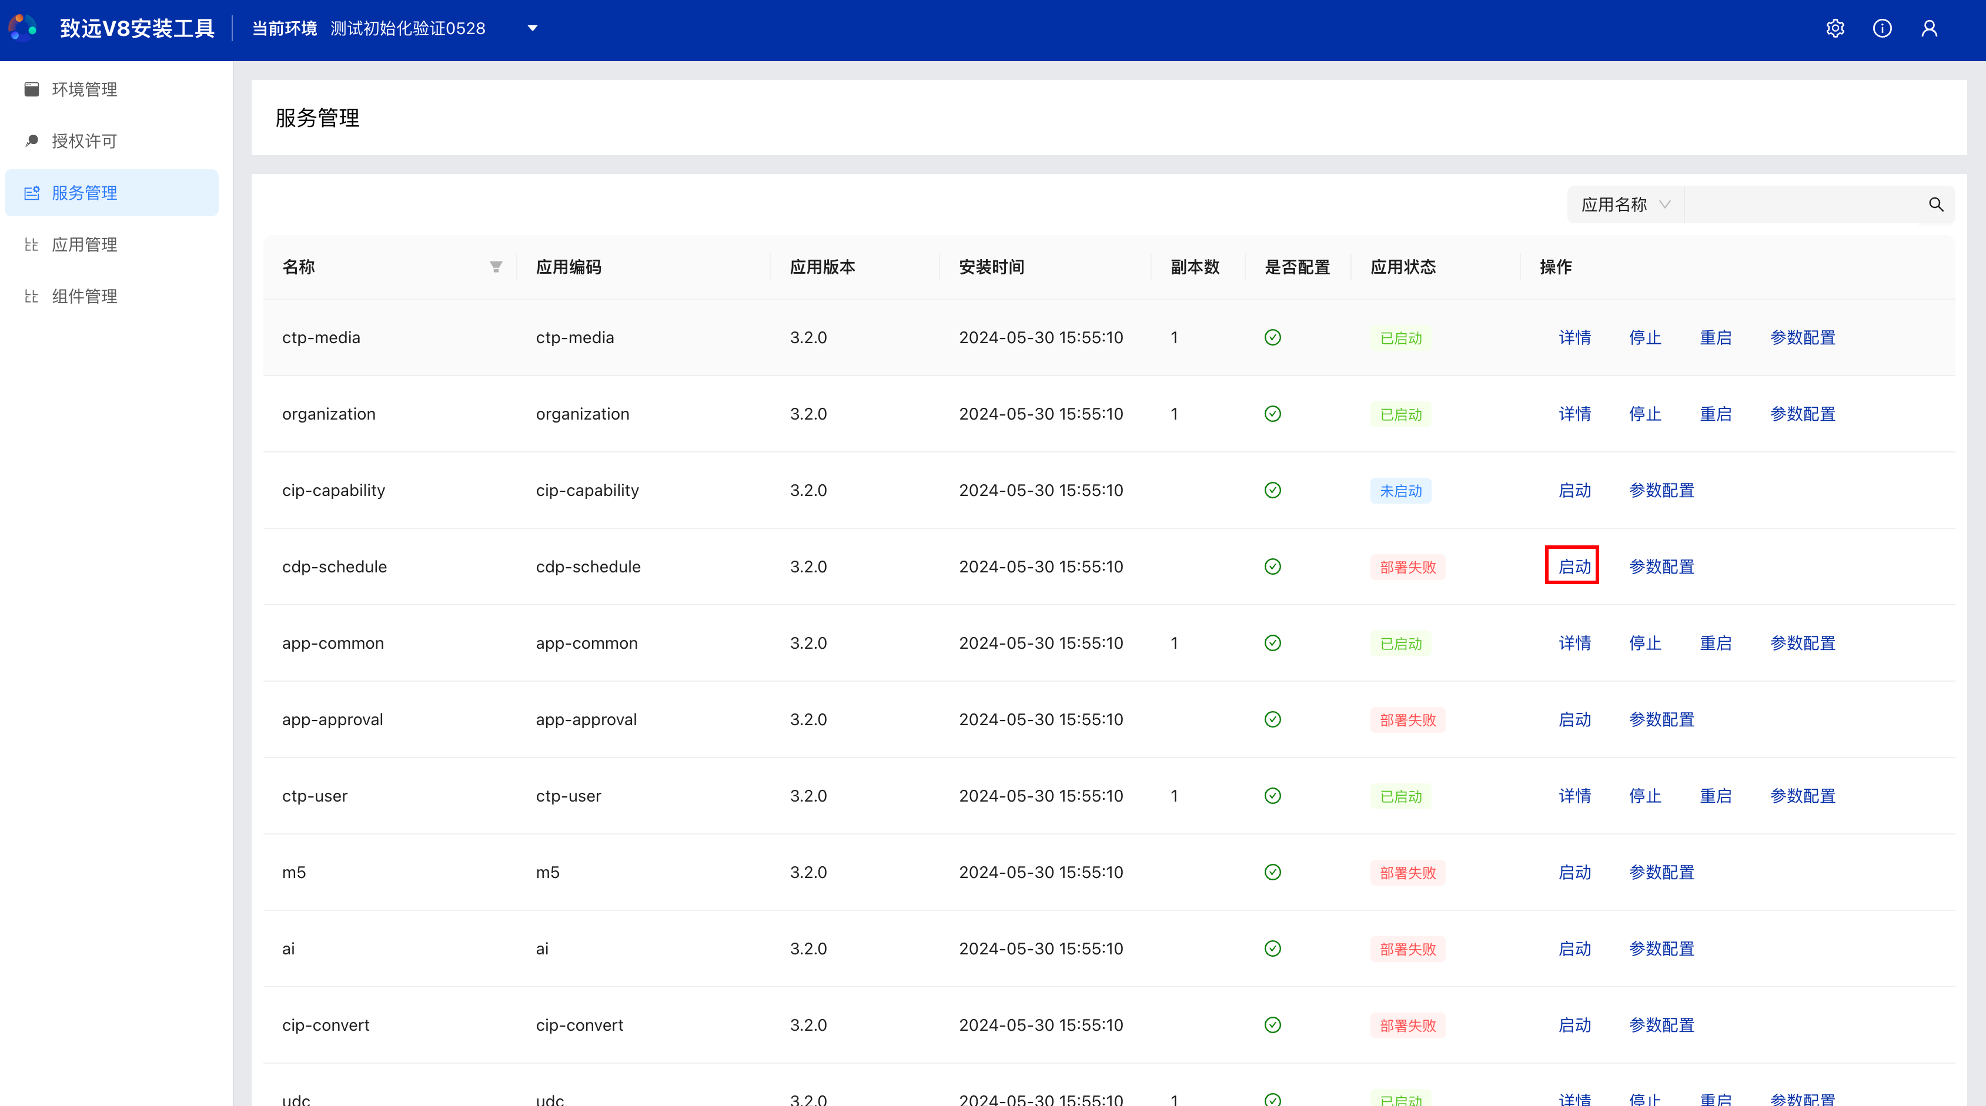This screenshot has width=1986, height=1106.
Task: Click 已启动 status tag of ctp-media
Action: pyautogui.click(x=1400, y=337)
